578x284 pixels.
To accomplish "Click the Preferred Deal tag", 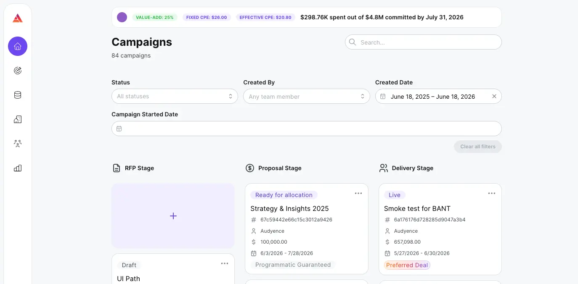I will 407,265.
